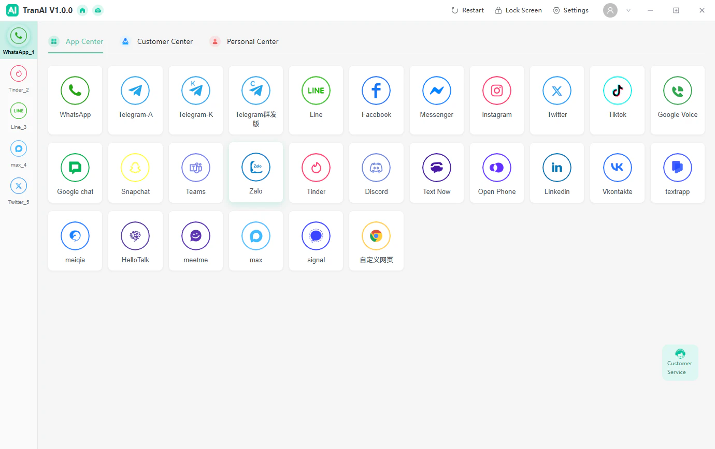Open Twitter in the app grid
The image size is (715, 449).
tap(557, 100)
